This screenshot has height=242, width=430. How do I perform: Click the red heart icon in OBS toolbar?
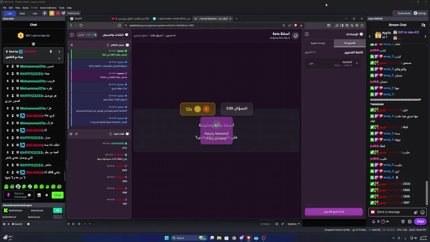(x=57, y=13)
